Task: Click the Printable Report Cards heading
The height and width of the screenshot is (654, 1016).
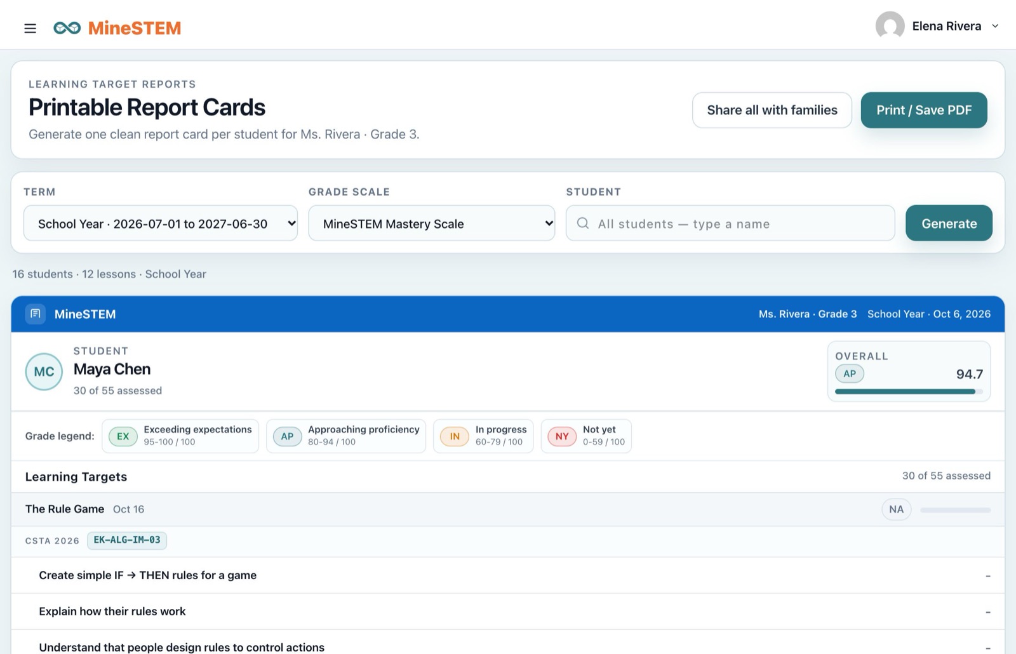Action: [x=147, y=107]
